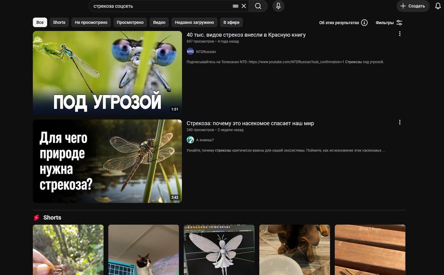Start voice search with the microphone icon

278,6
